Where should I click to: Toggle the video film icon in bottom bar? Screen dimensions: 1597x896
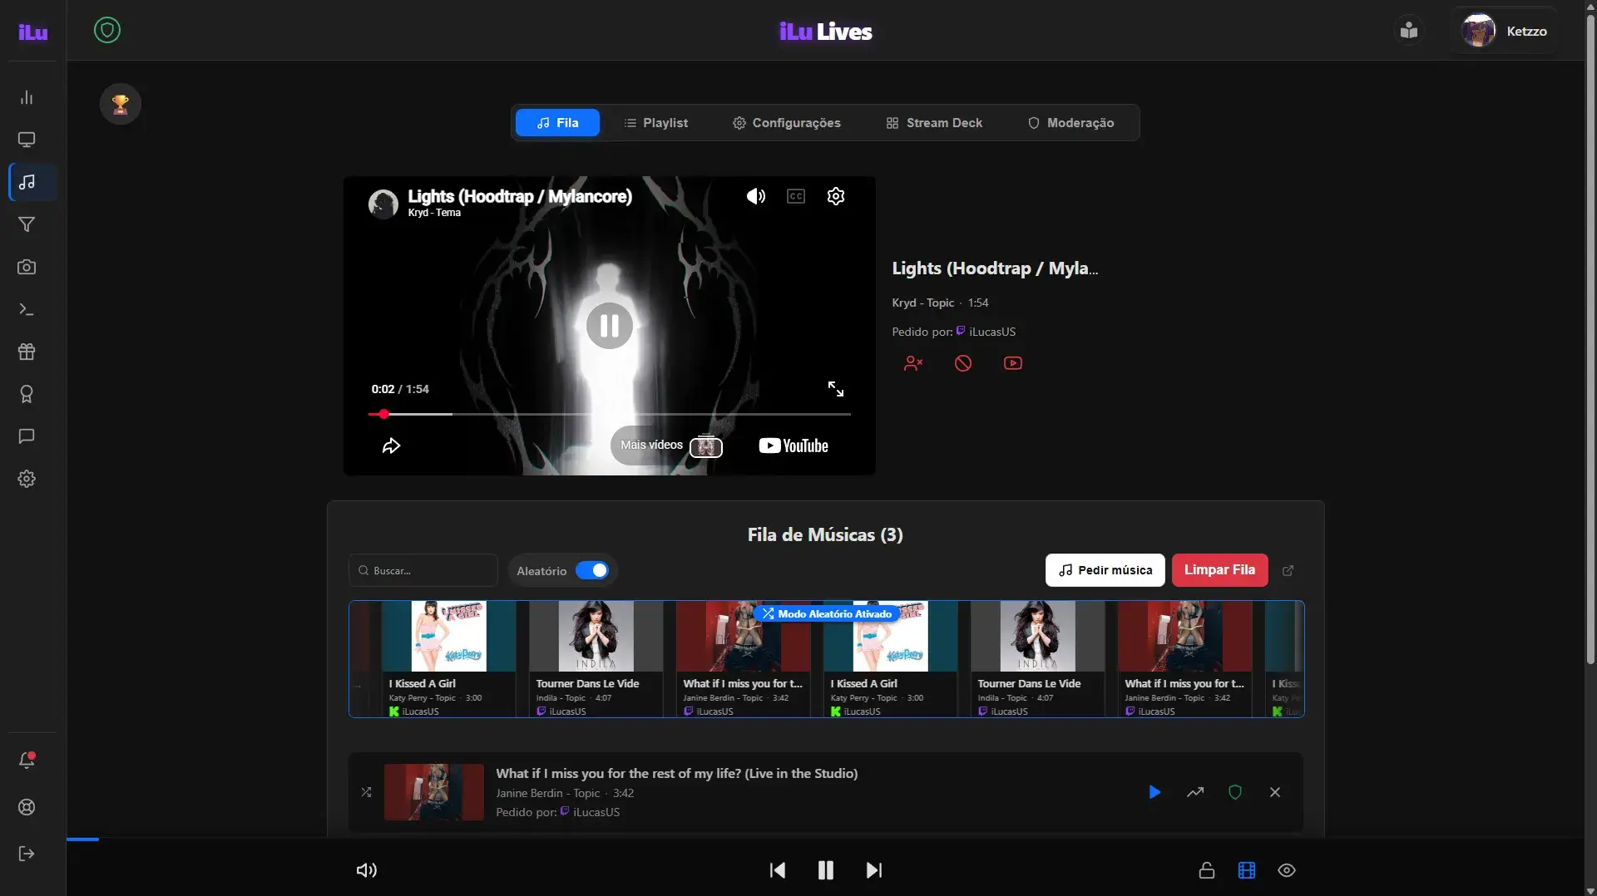[x=1246, y=870]
